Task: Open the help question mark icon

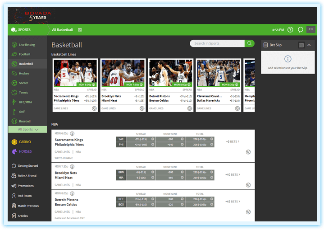Action: (x=290, y=30)
